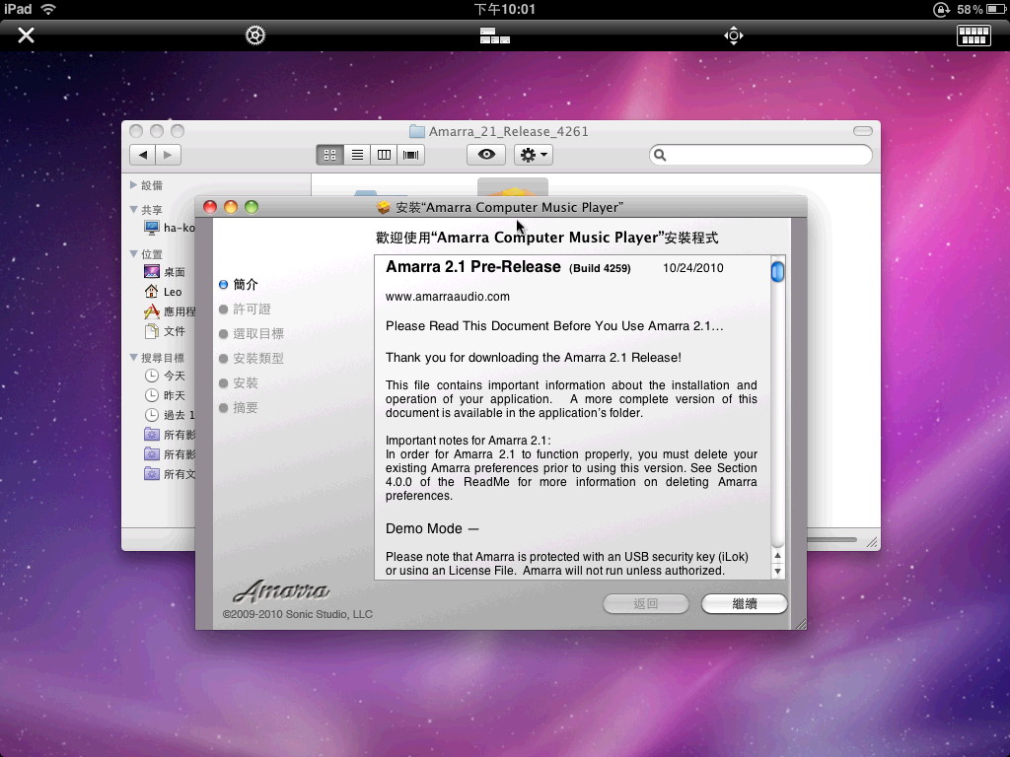The width and height of the screenshot is (1010, 757).
Task: Select the 安裝類型 installer step
Action: coord(252,358)
